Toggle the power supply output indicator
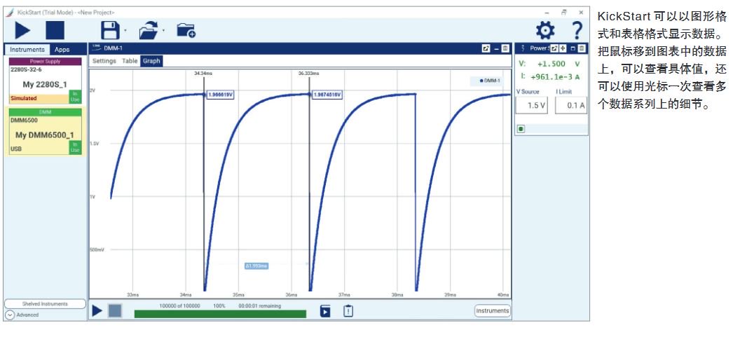Screen dimensions: 754x337 521,129
